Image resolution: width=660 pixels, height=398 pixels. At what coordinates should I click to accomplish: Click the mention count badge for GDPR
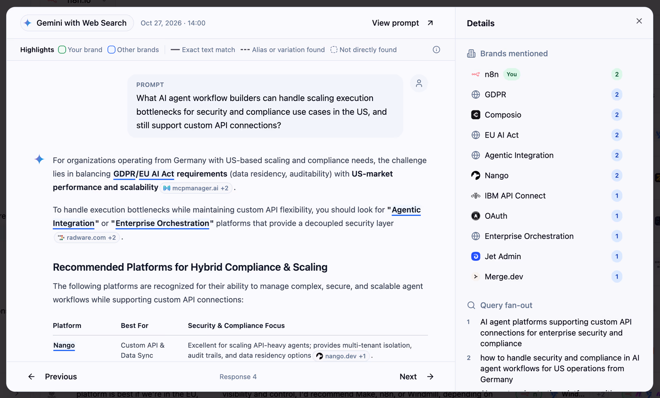point(617,95)
